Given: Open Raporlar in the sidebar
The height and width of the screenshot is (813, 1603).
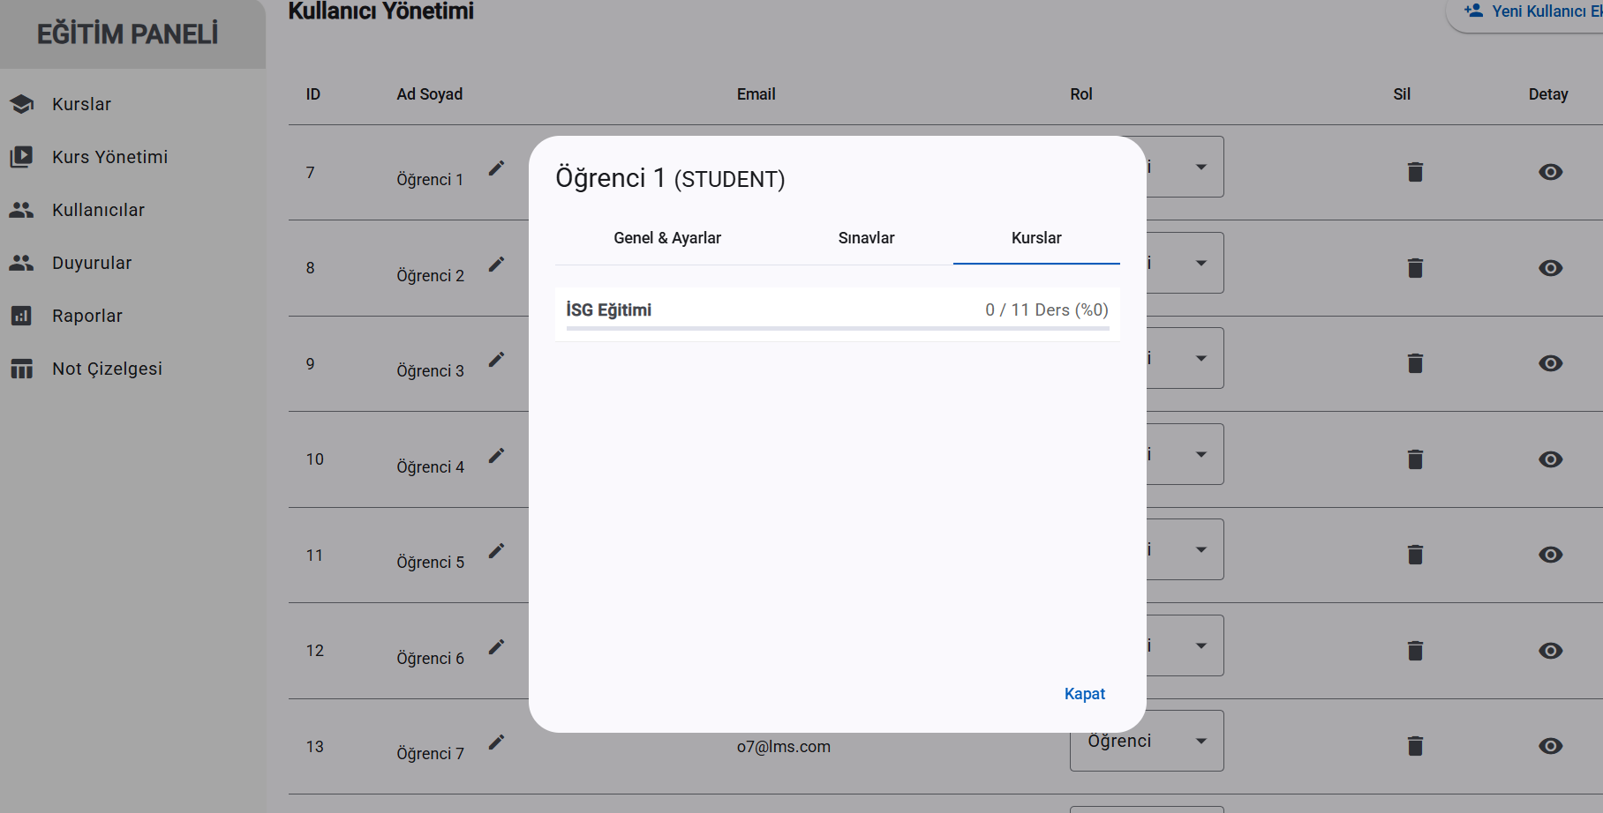Looking at the screenshot, I should pos(87,316).
